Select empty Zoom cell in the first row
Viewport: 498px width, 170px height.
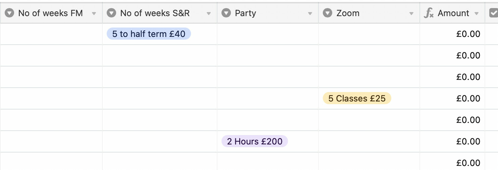click(369, 34)
